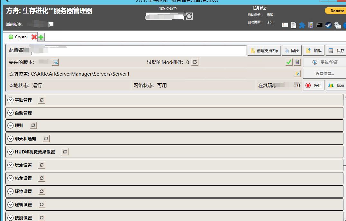
Task: Click the Donate button
Action: click(336, 11)
